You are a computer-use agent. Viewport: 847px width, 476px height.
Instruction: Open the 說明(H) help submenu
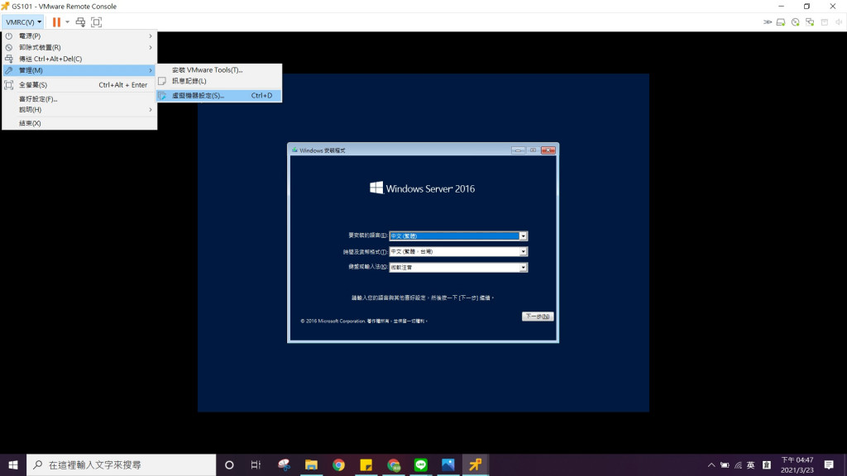coord(79,110)
